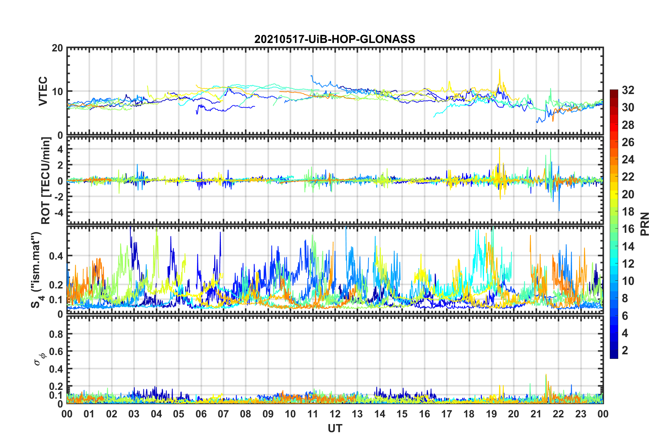Select the VTEC y-axis label
This screenshot has width=670, height=448.
[43, 91]
